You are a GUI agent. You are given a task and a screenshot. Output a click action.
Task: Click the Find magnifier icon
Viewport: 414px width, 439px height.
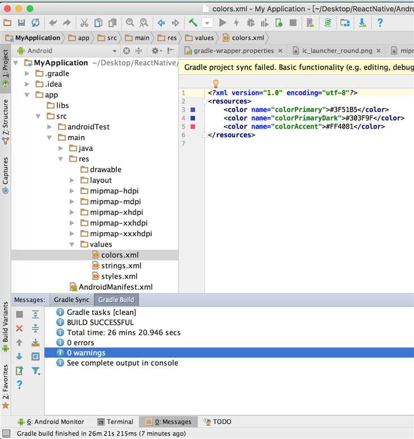pos(130,22)
